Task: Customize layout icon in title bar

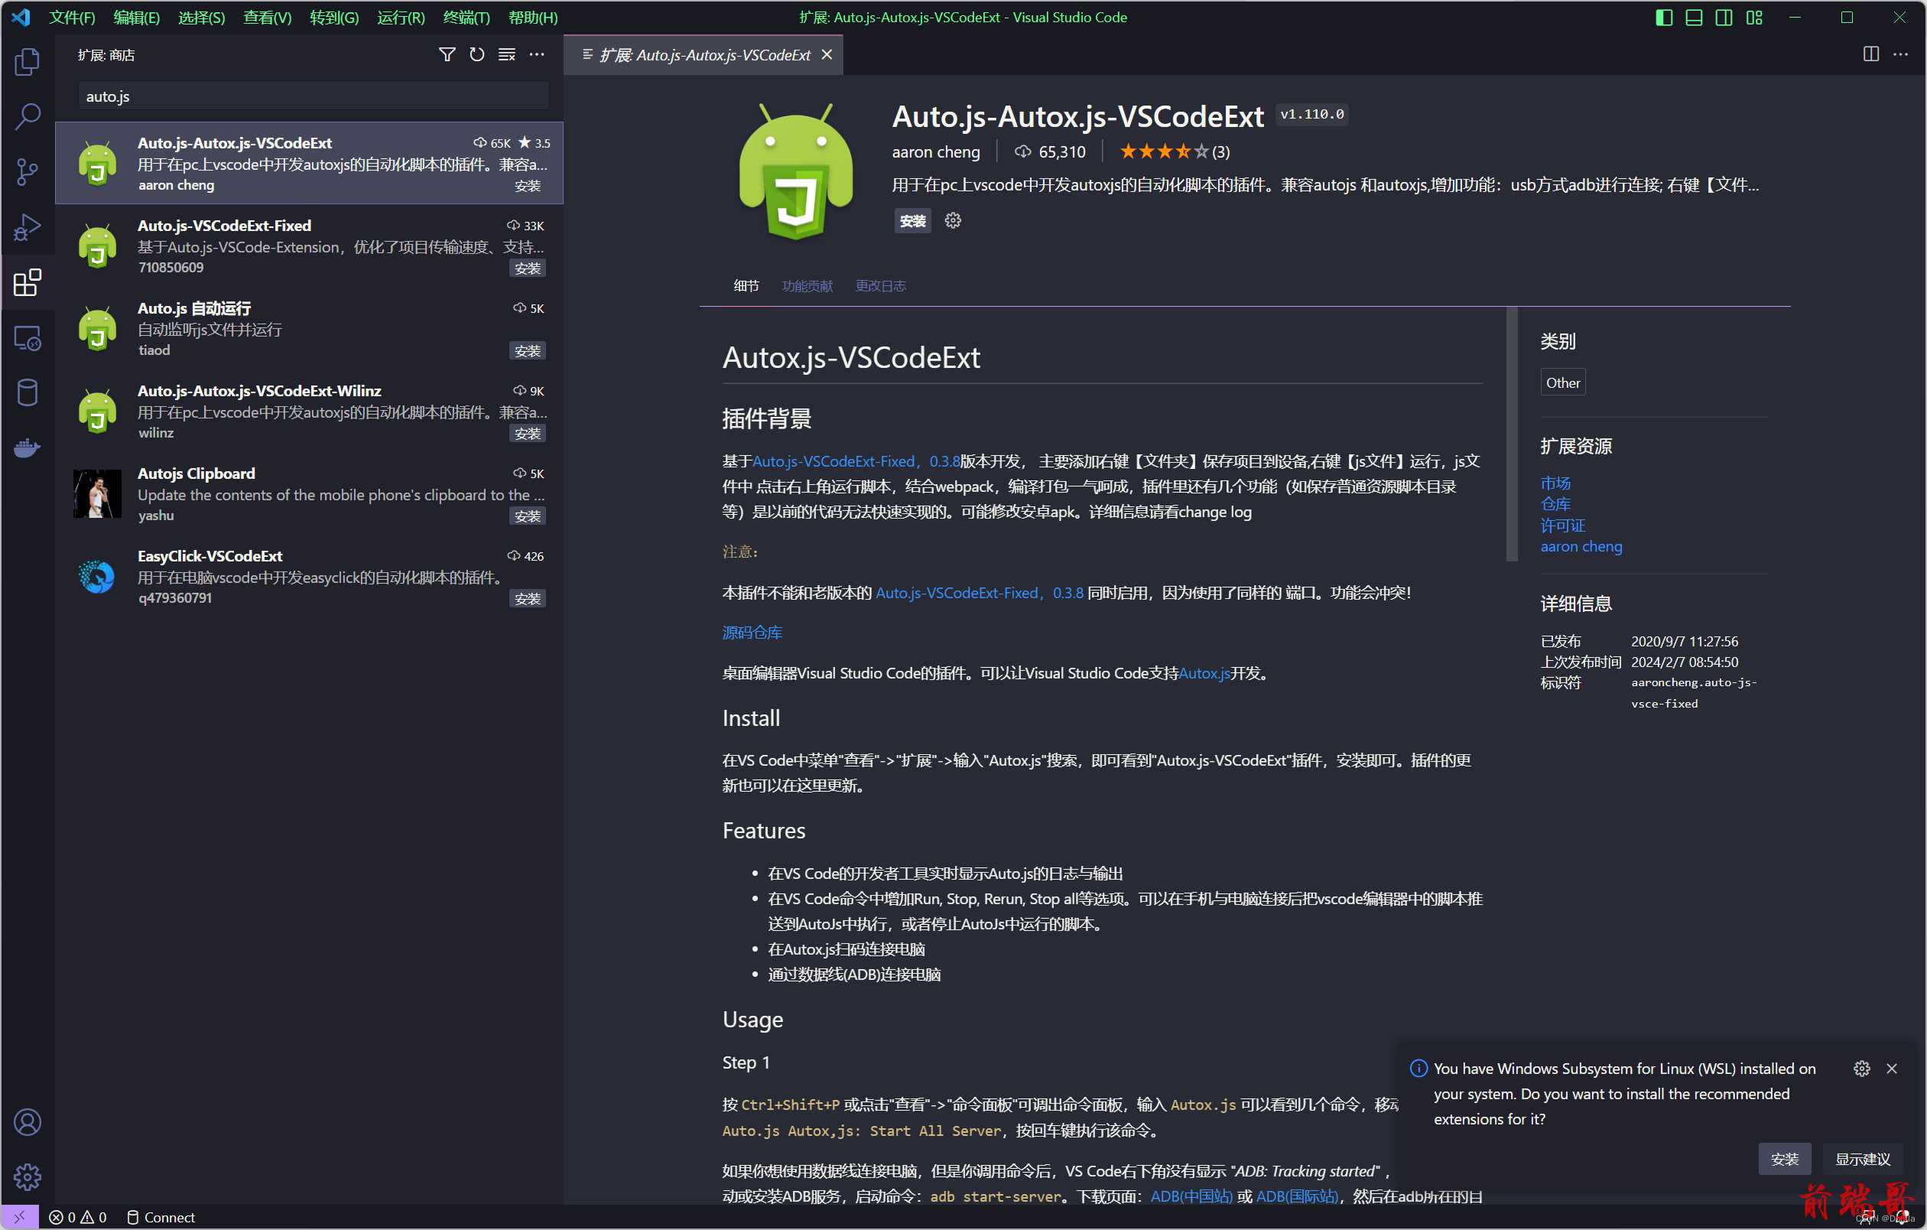Action: click(x=1754, y=18)
